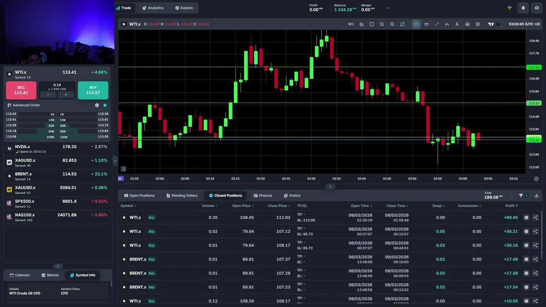This screenshot has width=546, height=307.
Task: Open Advanced Order options
Action: tap(24, 105)
